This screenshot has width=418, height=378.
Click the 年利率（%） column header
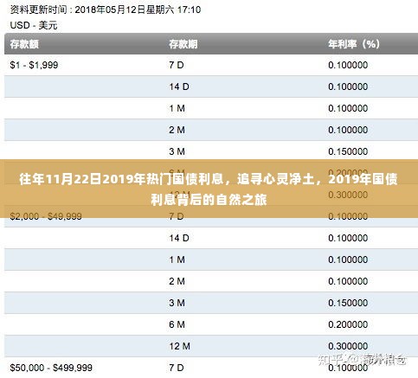[x=354, y=44]
